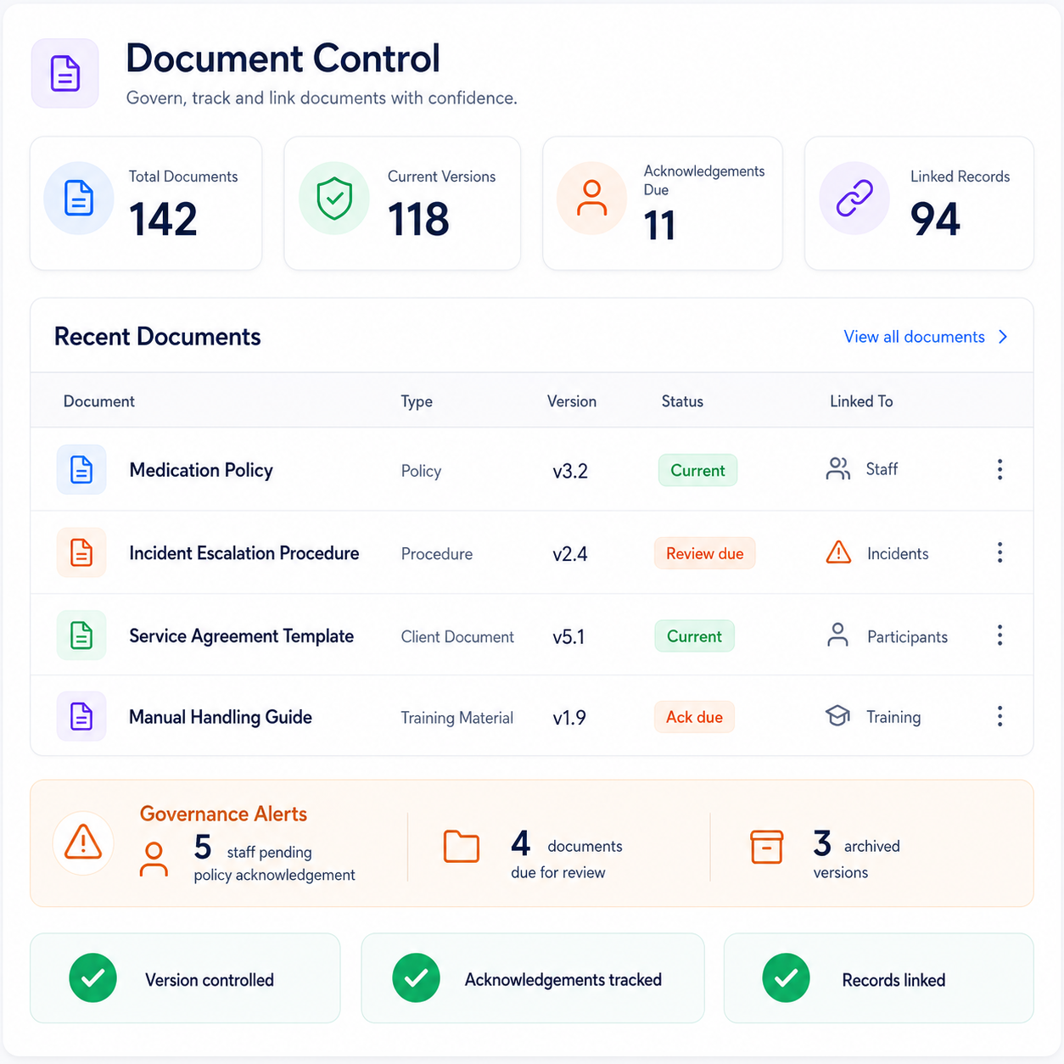
Task: Click the Linked To column header
Action: [x=861, y=401]
